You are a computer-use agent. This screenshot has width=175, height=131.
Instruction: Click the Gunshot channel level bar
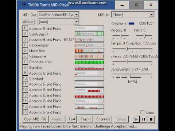pyautogui.click(x=89, y=67)
